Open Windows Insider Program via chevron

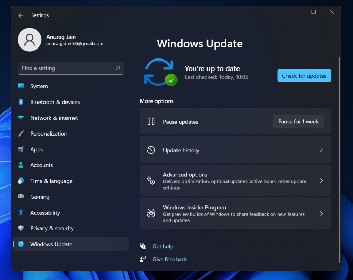click(x=321, y=213)
